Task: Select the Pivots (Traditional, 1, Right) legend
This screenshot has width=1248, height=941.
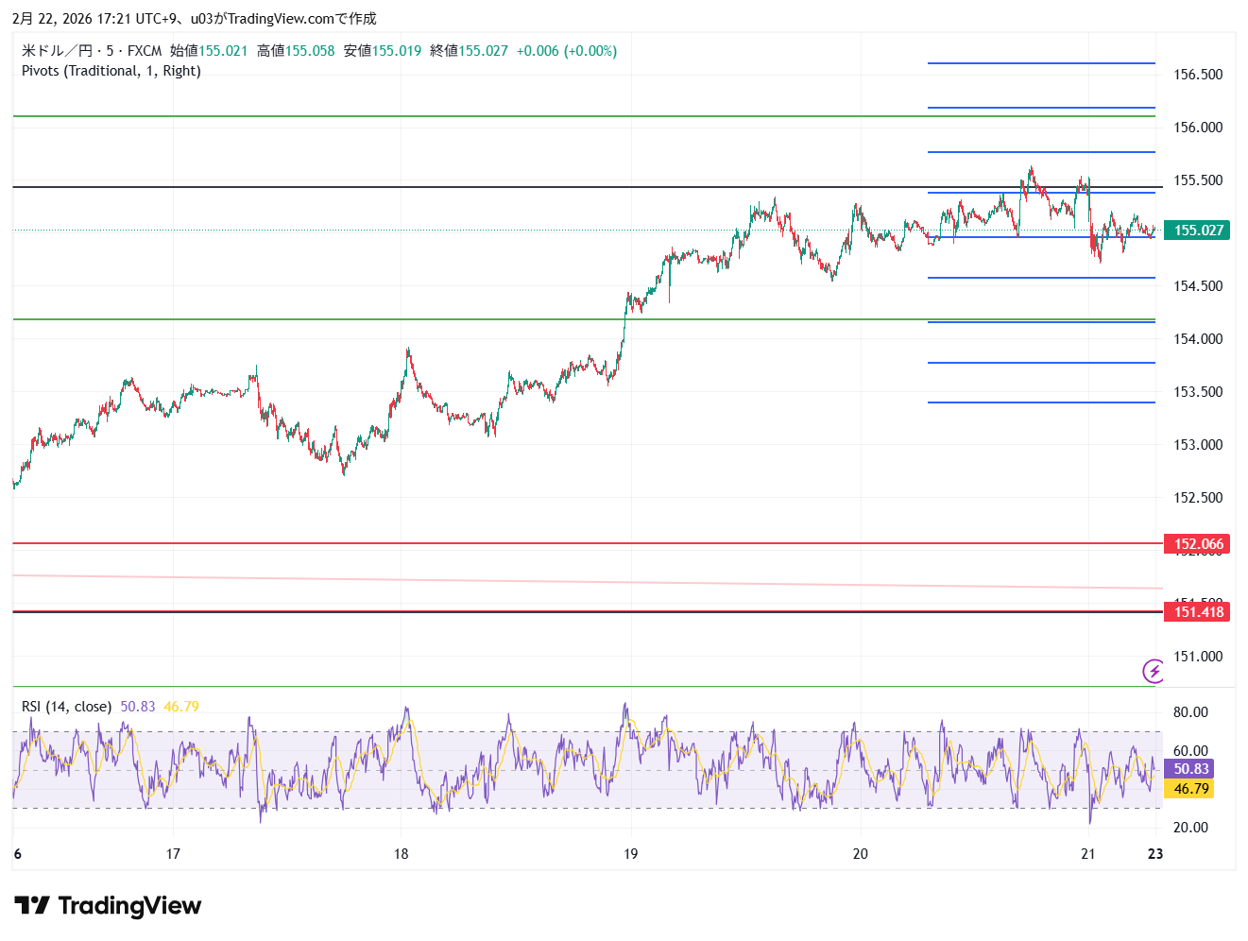Action: click(111, 71)
